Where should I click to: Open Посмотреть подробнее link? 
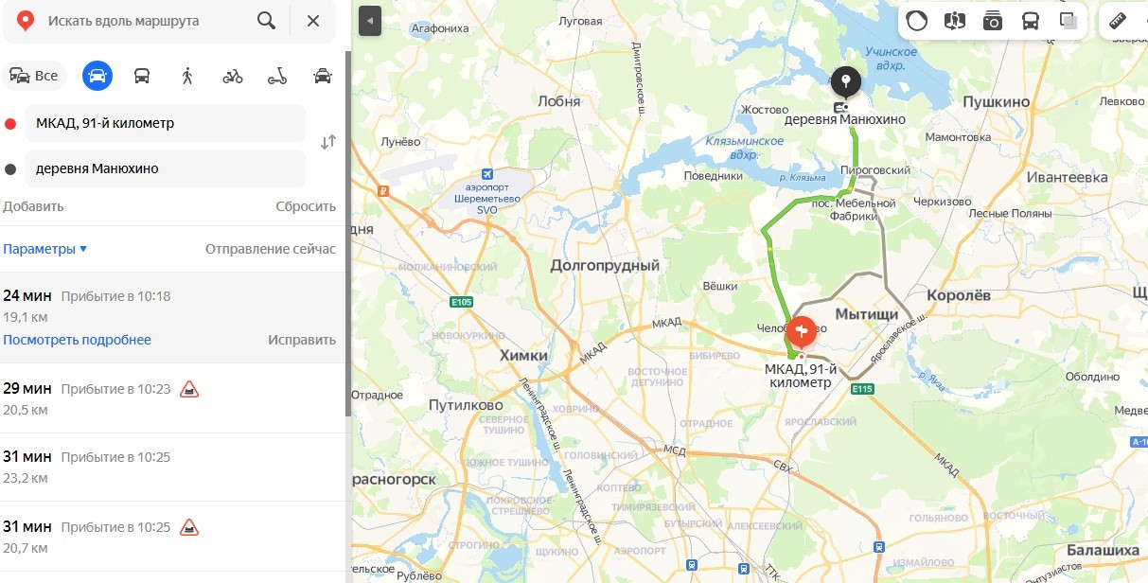pyautogui.click(x=77, y=340)
